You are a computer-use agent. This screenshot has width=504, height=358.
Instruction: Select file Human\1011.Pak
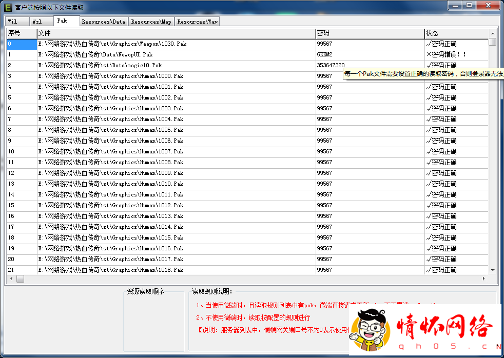[177, 194]
